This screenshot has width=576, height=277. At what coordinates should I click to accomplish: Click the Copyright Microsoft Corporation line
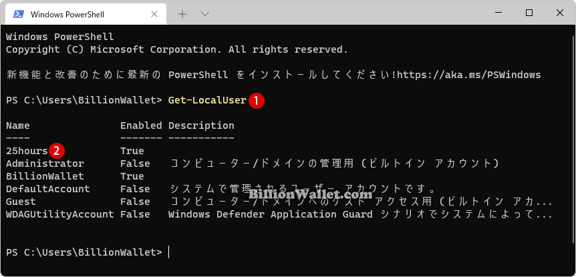tap(177, 49)
